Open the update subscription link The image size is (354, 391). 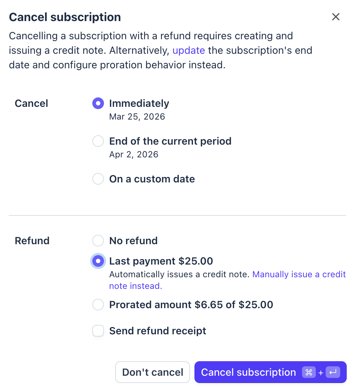click(x=189, y=50)
